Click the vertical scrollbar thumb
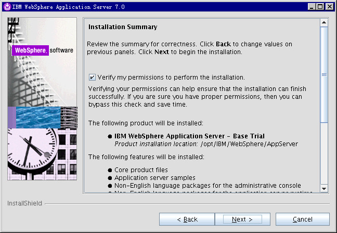337x233 pixels. (x=323, y=74)
